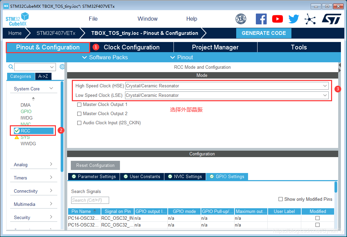
Task: Click the SYS warning triangle icon
Action: point(17,137)
